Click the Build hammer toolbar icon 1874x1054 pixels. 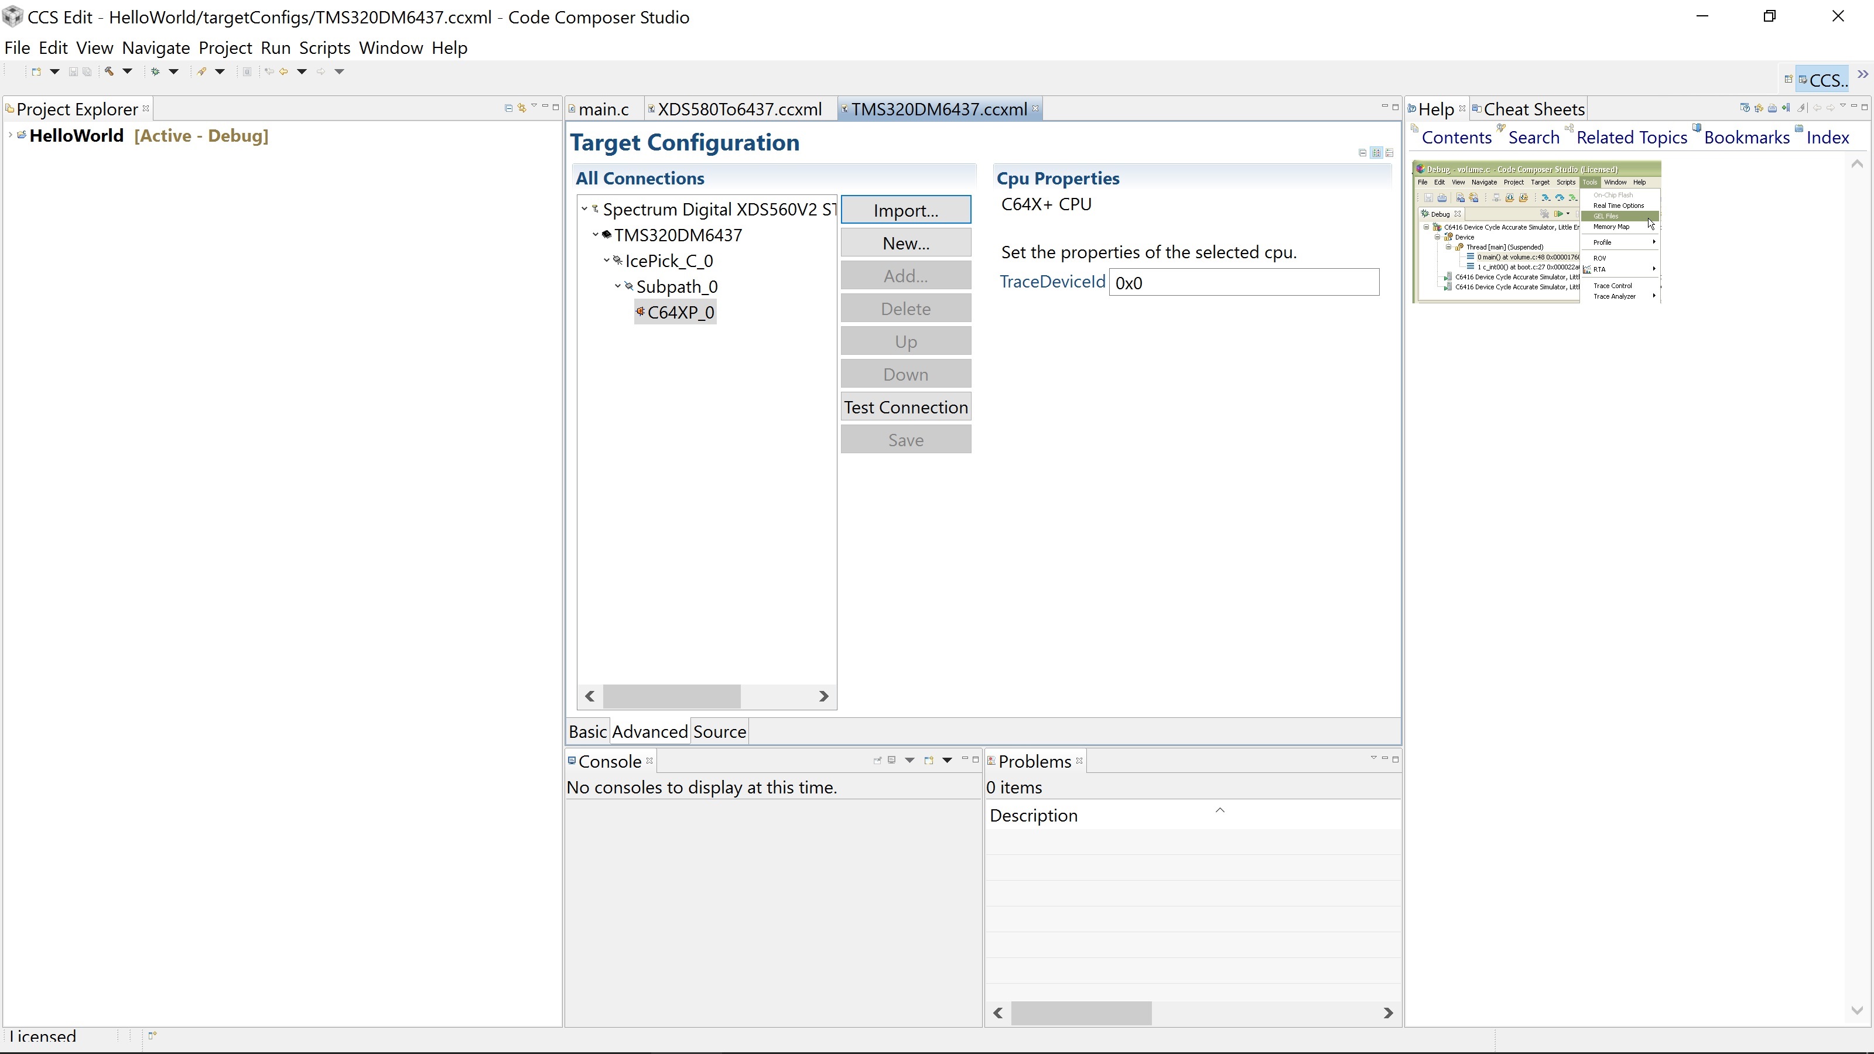[x=108, y=71]
